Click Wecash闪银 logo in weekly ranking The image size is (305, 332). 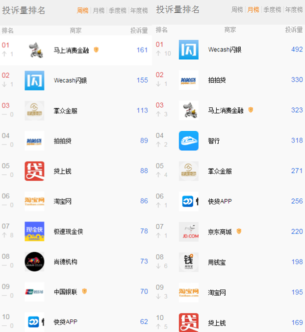[x=35, y=80]
